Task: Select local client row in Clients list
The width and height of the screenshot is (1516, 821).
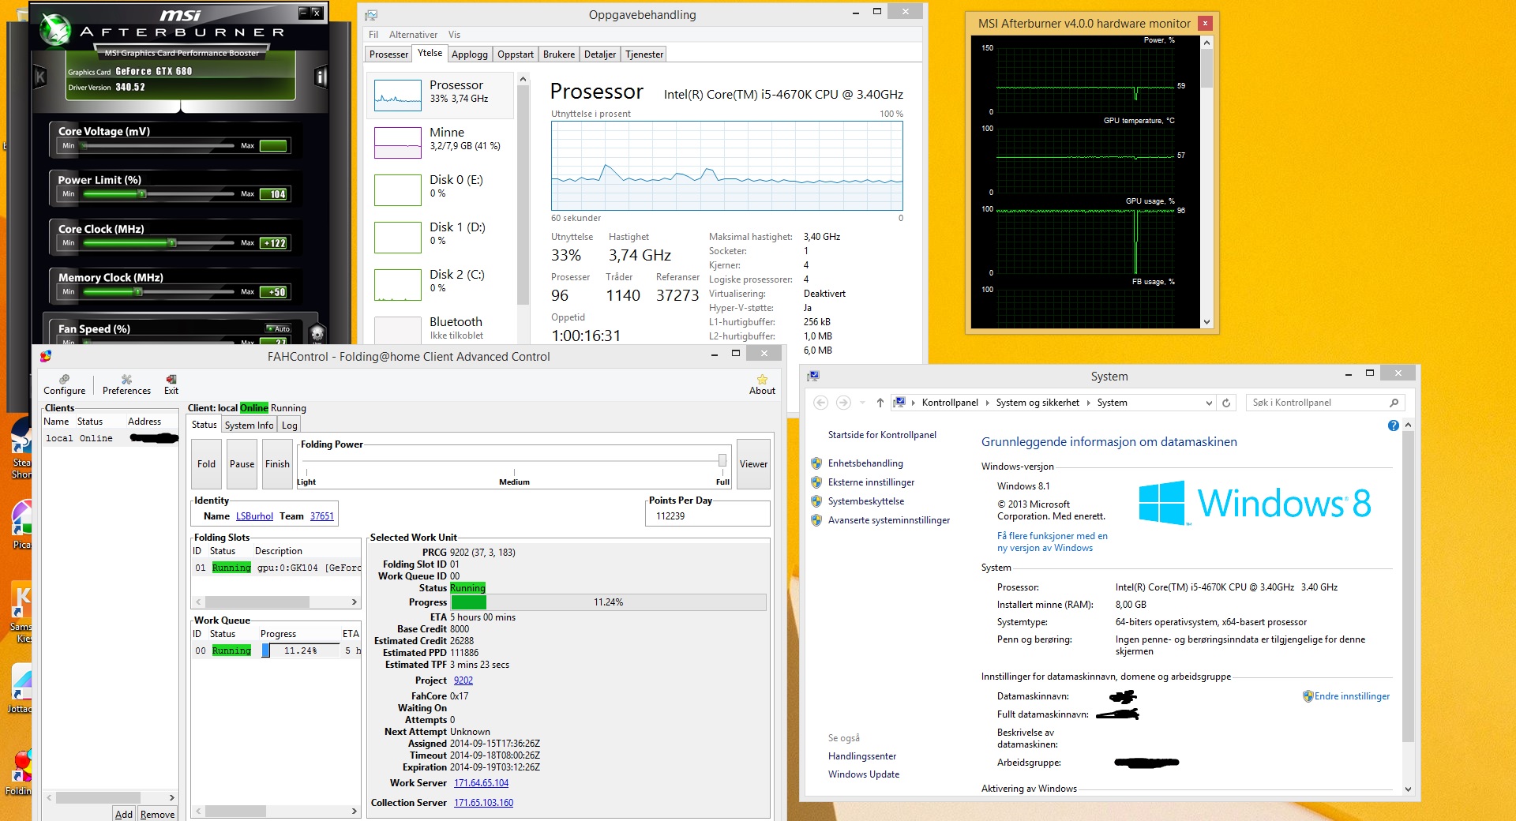Action: point(111,438)
